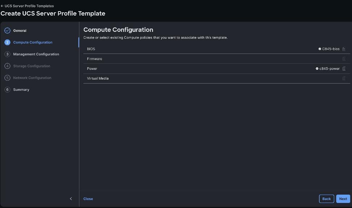Collapse the sidebar with the chevron

71,199
